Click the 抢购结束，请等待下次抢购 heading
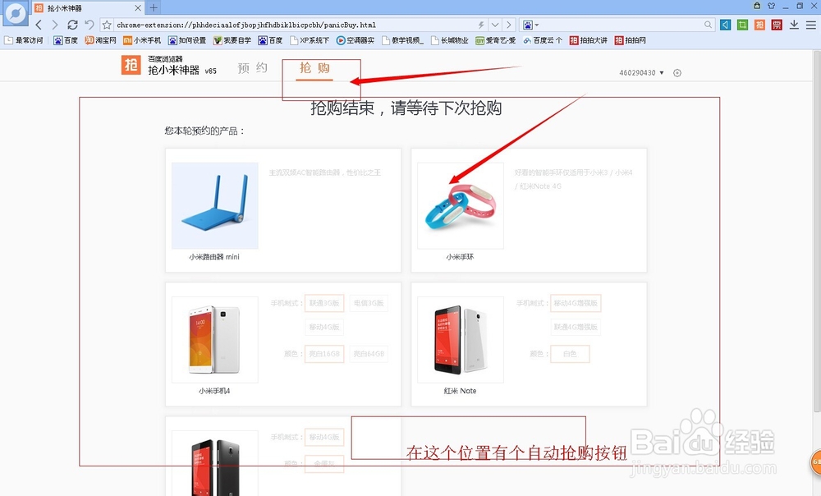 point(406,108)
